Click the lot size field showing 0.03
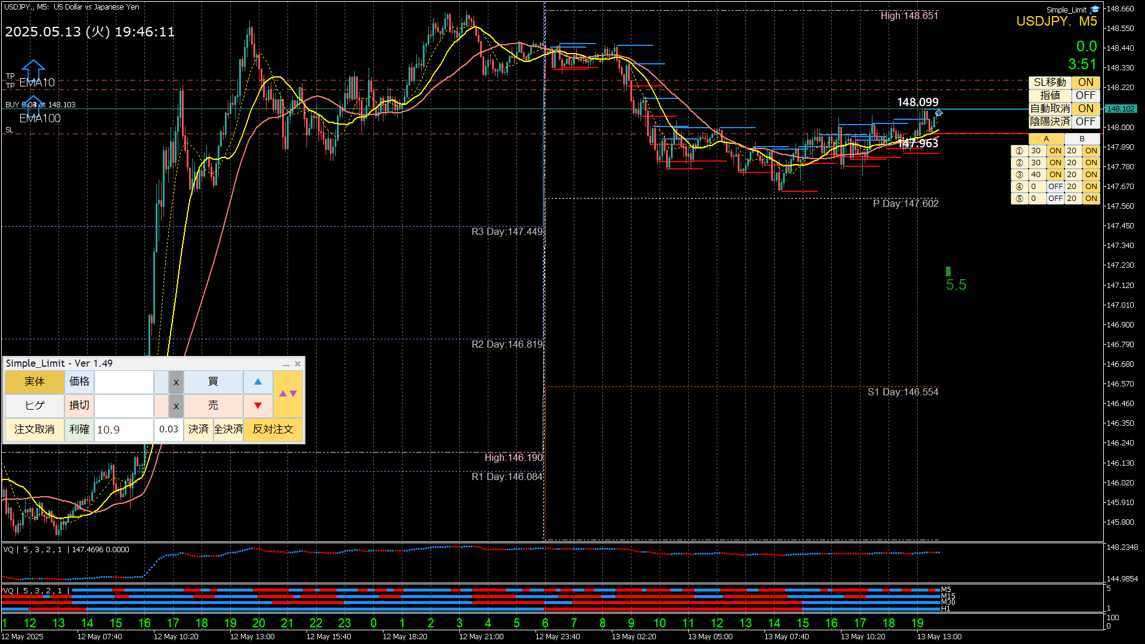This screenshot has height=644, width=1145. pyautogui.click(x=169, y=429)
